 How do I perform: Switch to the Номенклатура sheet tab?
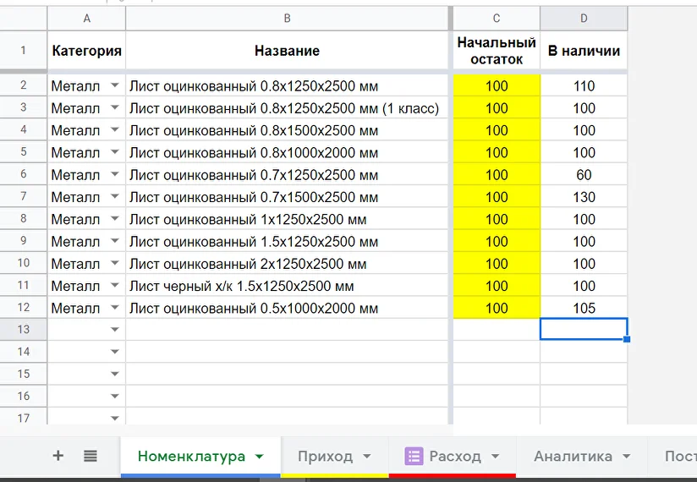point(200,457)
